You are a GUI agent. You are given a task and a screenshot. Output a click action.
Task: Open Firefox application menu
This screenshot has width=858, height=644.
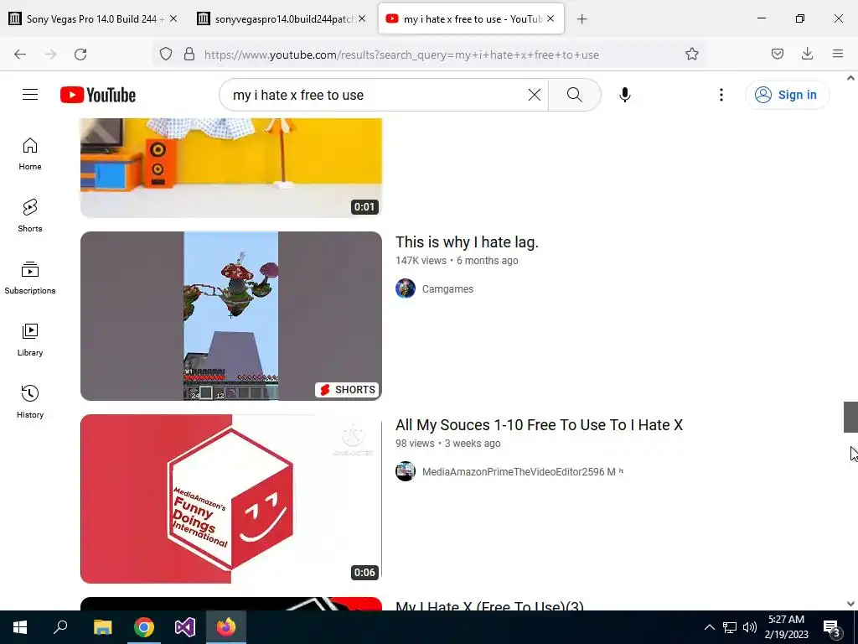pyautogui.click(x=838, y=55)
